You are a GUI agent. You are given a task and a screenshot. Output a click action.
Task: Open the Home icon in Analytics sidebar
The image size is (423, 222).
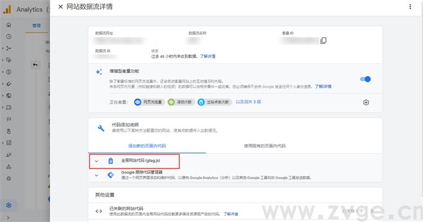(x=8, y=25)
